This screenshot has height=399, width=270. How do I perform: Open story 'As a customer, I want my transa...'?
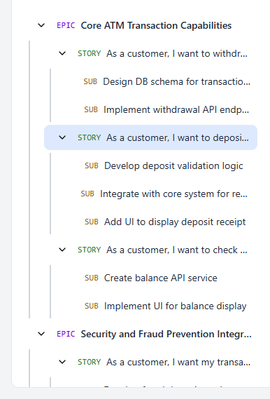(178, 362)
